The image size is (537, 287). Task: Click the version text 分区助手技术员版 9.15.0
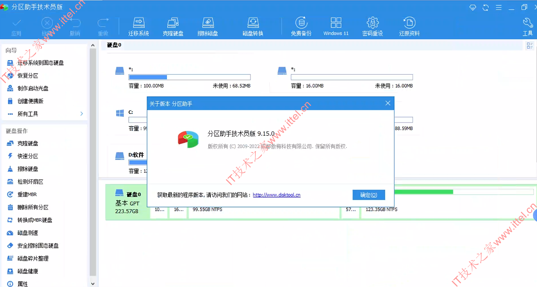click(241, 134)
